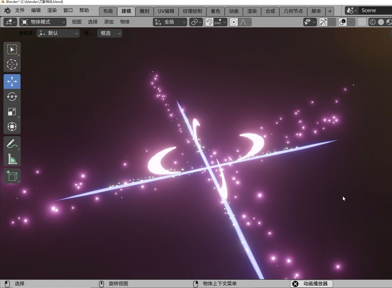
Task: Open the 编辑 menu
Action: click(36, 10)
